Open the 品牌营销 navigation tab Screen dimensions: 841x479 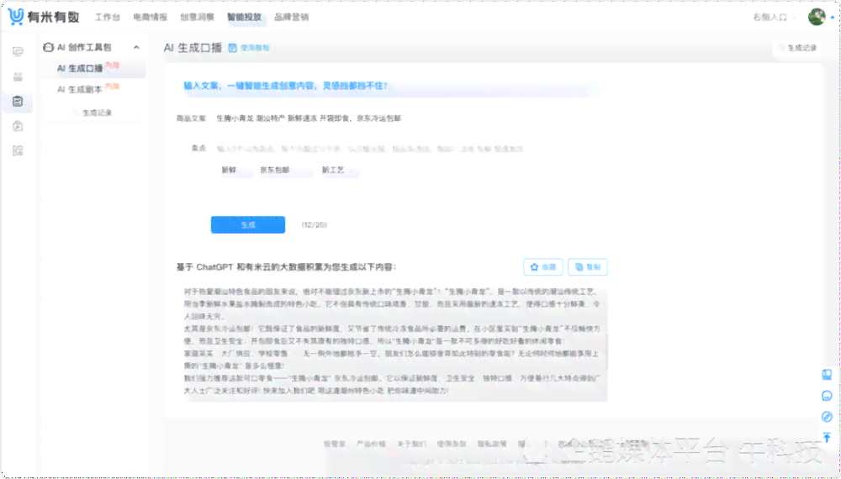[x=291, y=17]
